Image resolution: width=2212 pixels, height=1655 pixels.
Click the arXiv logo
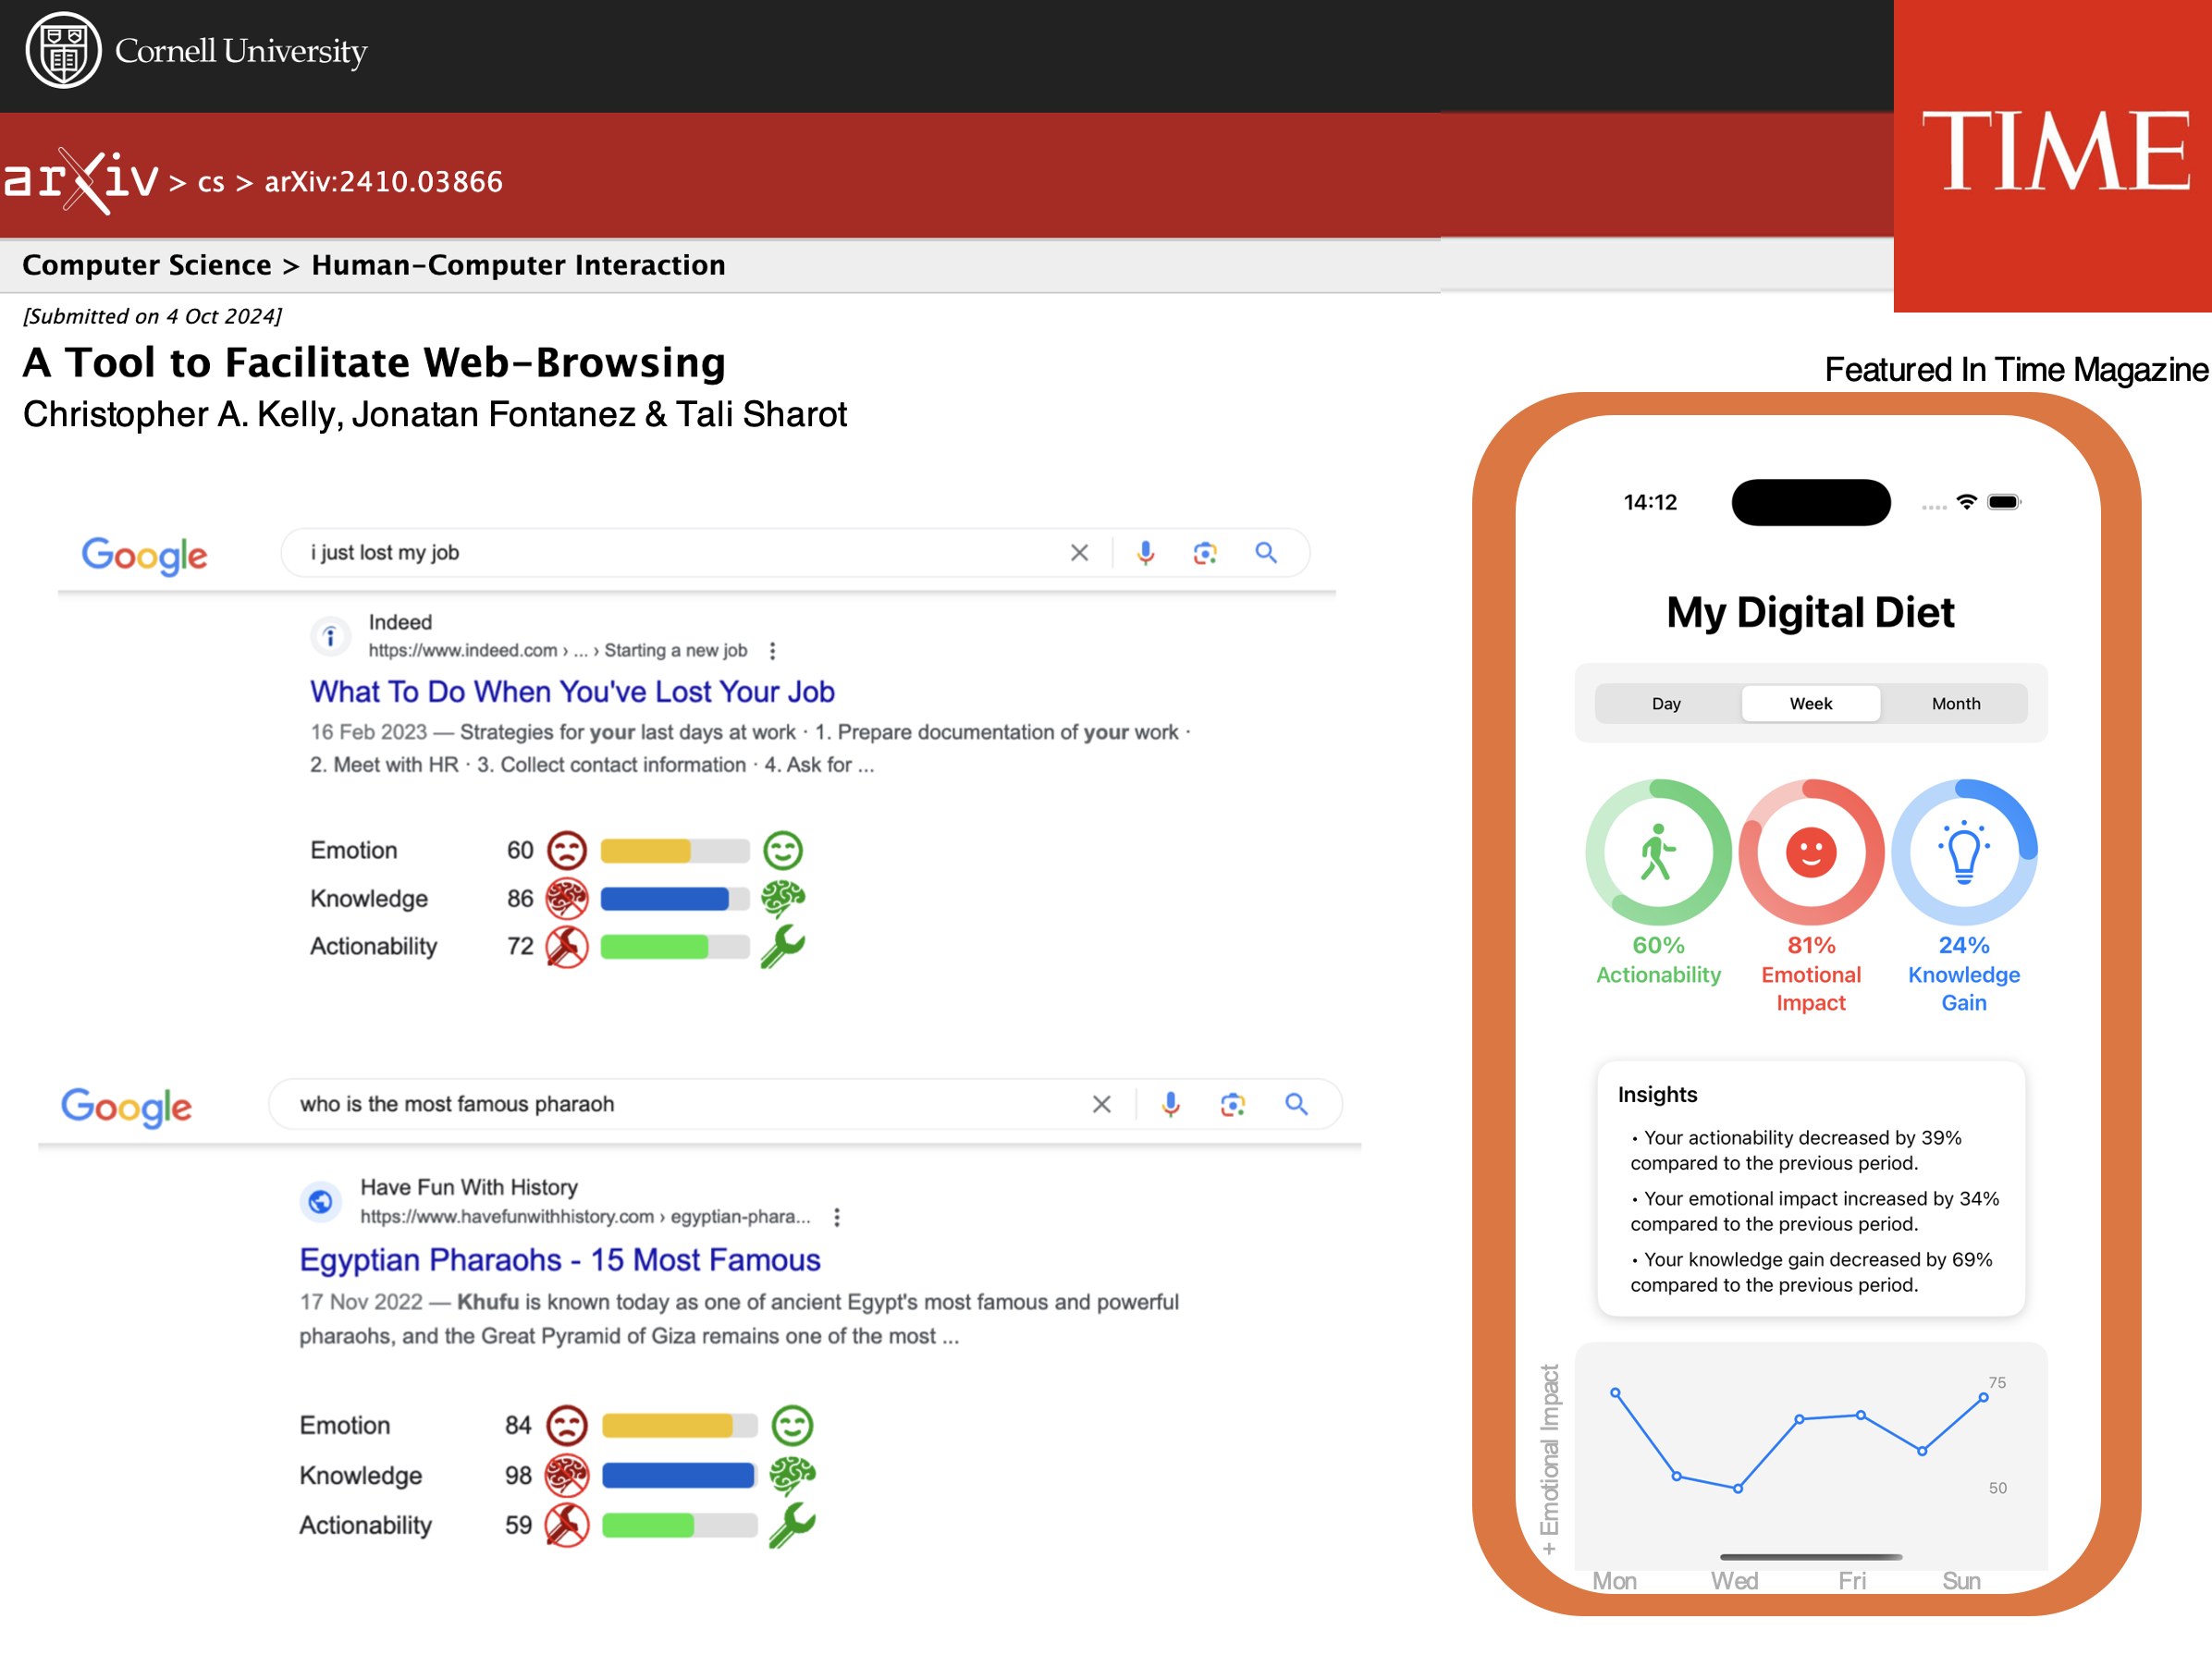80,181
